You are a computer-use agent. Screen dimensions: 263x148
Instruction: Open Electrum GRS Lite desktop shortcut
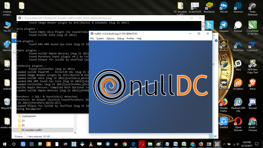coord(238,105)
